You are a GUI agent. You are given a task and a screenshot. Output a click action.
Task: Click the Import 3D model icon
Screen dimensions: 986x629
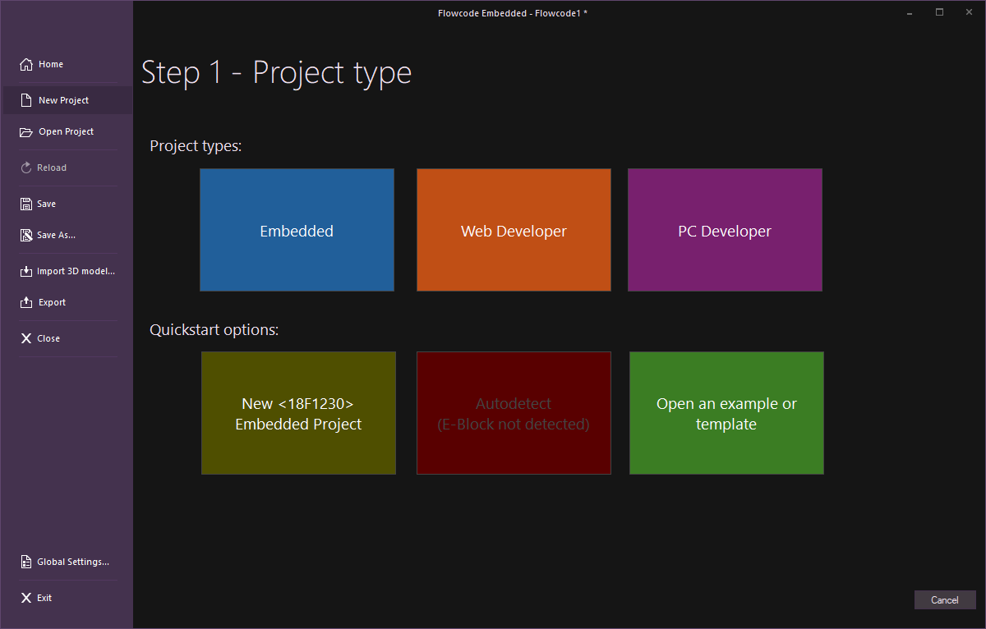point(26,271)
